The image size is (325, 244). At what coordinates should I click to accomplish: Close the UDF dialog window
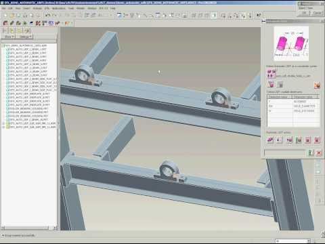[x=322, y=21]
